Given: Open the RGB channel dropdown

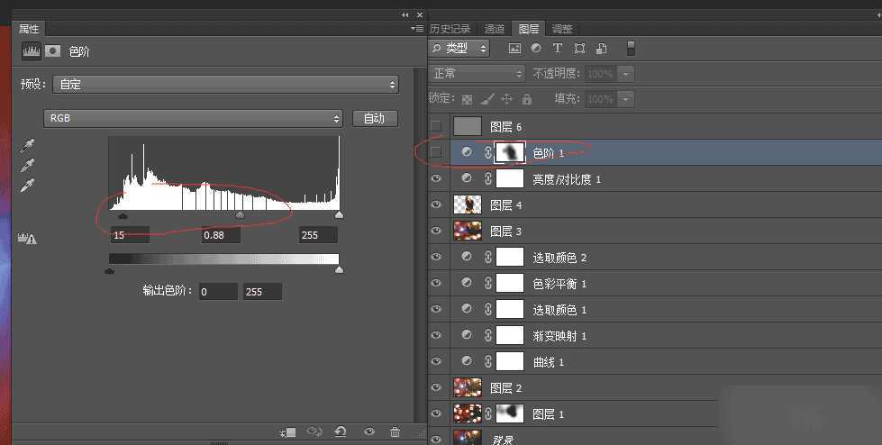Looking at the screenshot, I should (194, 118).
